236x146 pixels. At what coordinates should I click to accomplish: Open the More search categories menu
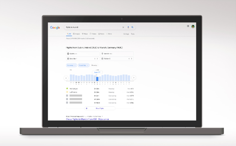click(109, 34)
